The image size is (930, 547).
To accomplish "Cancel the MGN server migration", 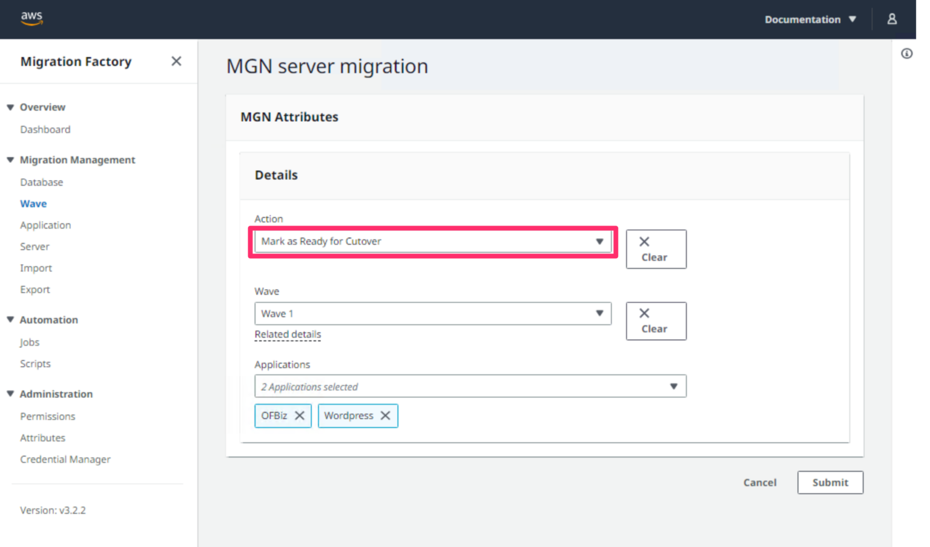I will pos(760,482).
